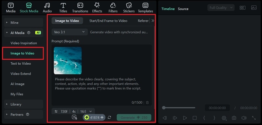Open the Audio tab
This screenshot has height=125, width=262.
click(47, 8)
